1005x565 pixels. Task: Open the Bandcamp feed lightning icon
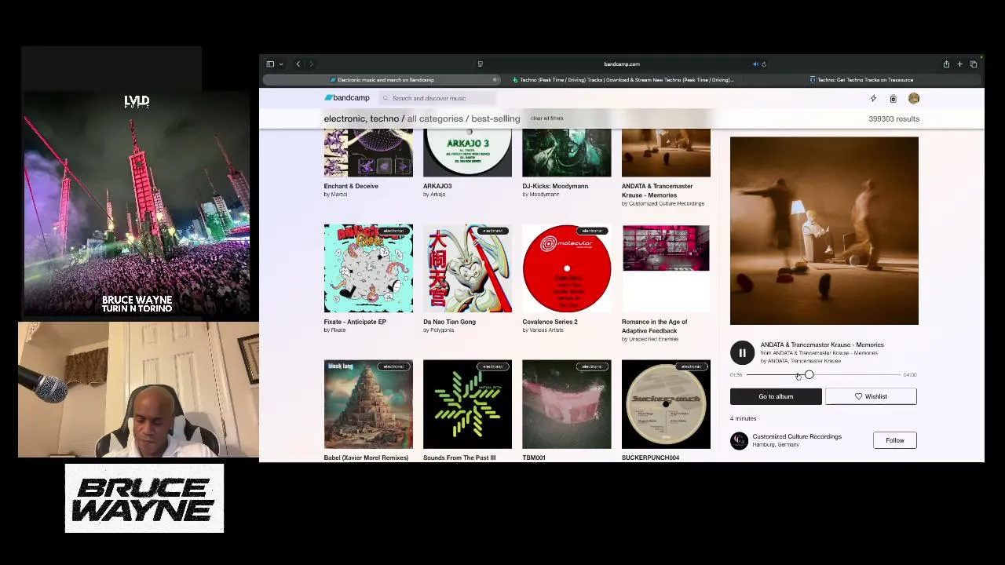coord(873,98)
